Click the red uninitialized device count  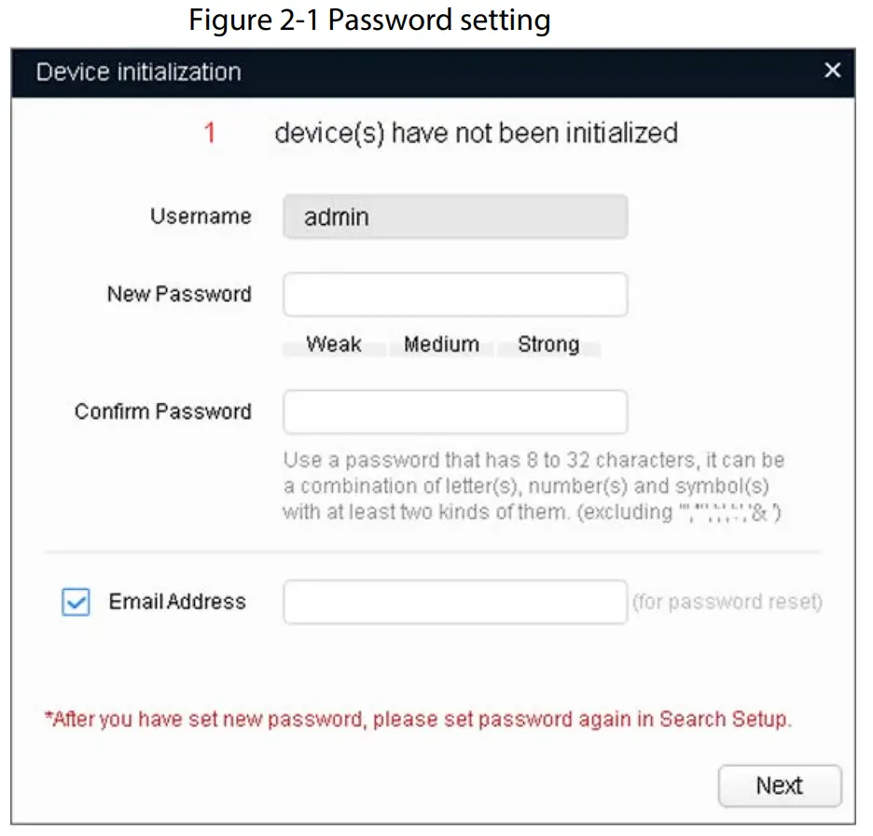(x=208, y=132)
